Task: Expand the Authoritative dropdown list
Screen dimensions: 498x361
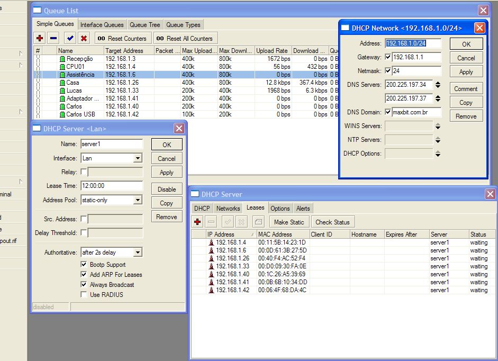Action: pyautogui.click(x=138, y=253)
